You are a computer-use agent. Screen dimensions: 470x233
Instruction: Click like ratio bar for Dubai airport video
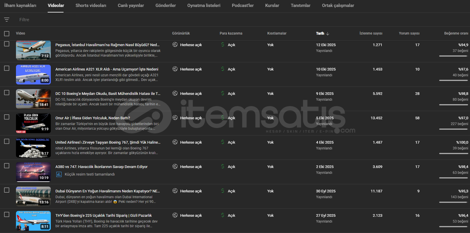click(x=453, y=202)
